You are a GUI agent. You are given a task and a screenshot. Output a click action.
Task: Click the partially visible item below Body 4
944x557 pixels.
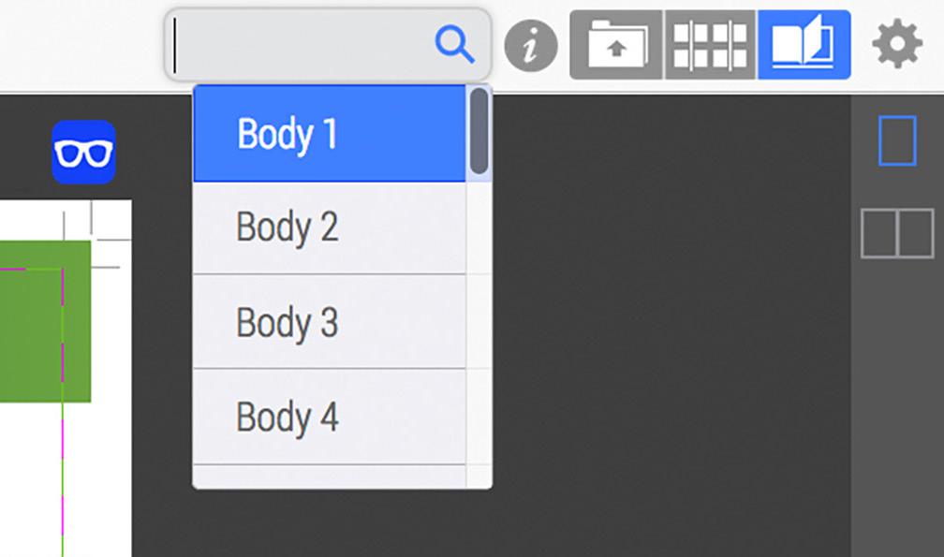330,476
